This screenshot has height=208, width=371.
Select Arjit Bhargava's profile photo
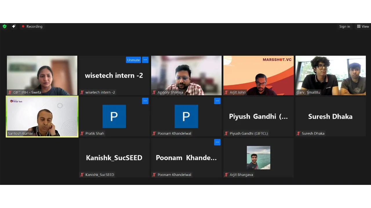[x=259, y=158]
